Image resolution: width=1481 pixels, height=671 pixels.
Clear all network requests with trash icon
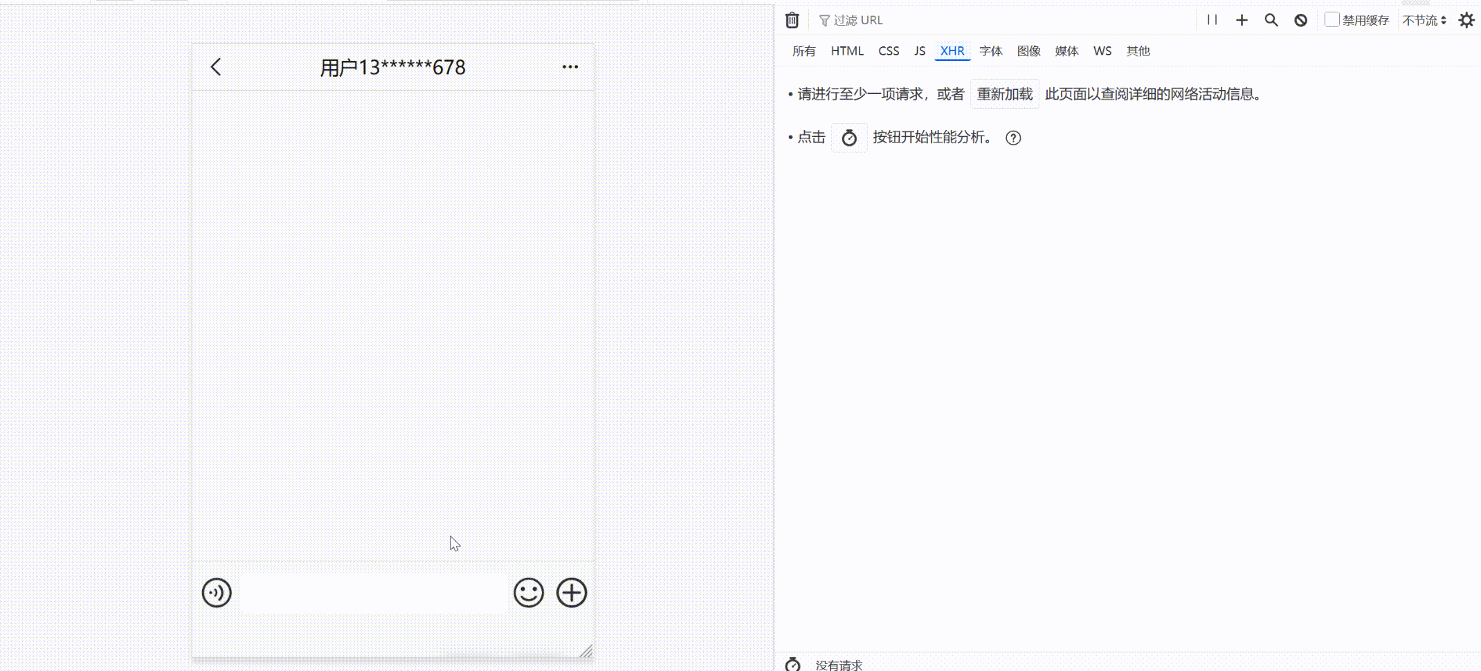(792, 20)
